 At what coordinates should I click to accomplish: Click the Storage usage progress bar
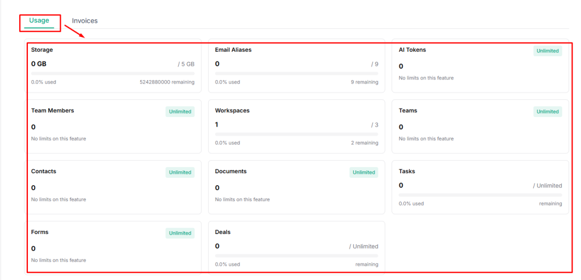[112, 73]
